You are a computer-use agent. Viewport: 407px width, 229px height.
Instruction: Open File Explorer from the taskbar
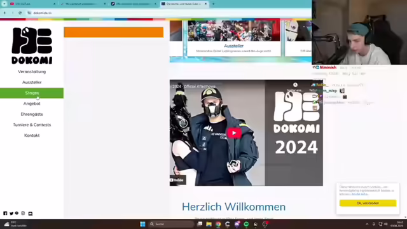pyautogui.click(x=209, y=224)
